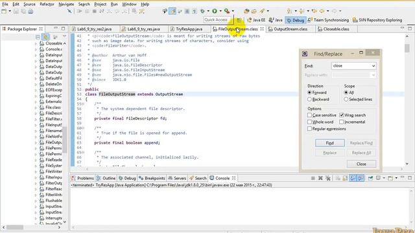This screenshot has width=415, height=233.
Task: Open Run button dropdown arrow
Action: pos(220,11)
